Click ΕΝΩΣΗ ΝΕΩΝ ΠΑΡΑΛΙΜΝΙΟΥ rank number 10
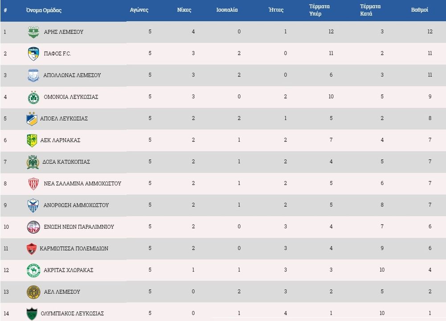This screenshot has width=446, height=321. (6, 227)
